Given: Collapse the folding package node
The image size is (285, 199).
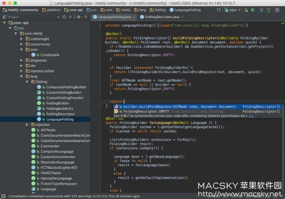Looking at the screenshot, I should [x=27, y=82].
